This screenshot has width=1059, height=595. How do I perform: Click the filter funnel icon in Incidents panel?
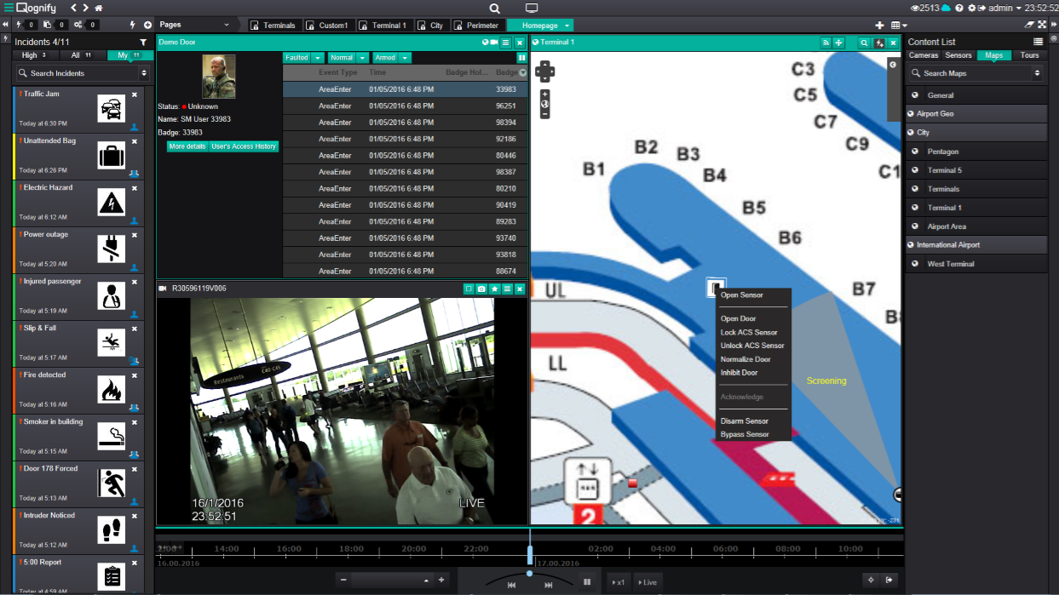pos(142,41)
